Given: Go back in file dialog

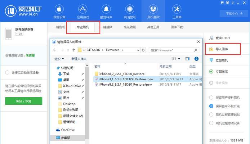Looking at the screenshot, I should pyautogui.click(x=55, y=50).
